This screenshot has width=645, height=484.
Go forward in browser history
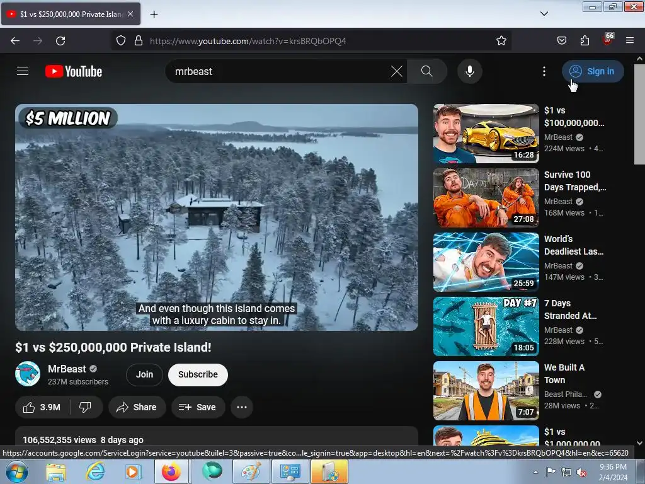click(38, 41)
